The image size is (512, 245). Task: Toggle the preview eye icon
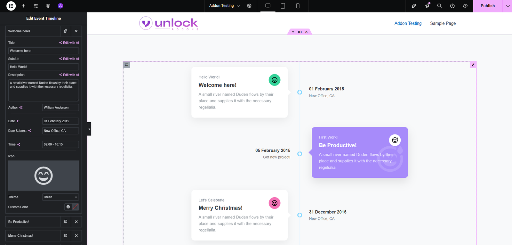pos(465,6)
